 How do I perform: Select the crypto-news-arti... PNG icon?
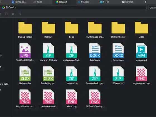pos(48,97)
